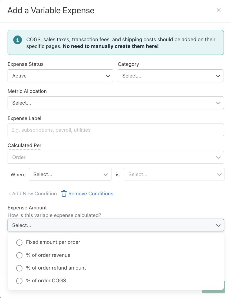Image resolution: width=231 pixels, height=298 pixels.
Task: Open the Expense Status dropdown showing Active
Action: pos(60,76)
